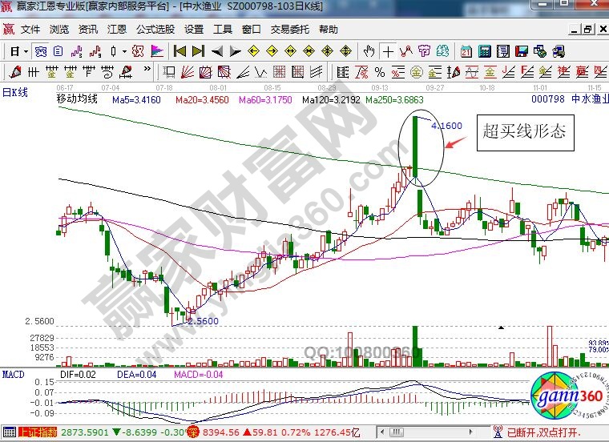Click the colored flag icon
This screenshot has height=442, width=609.
157,51
